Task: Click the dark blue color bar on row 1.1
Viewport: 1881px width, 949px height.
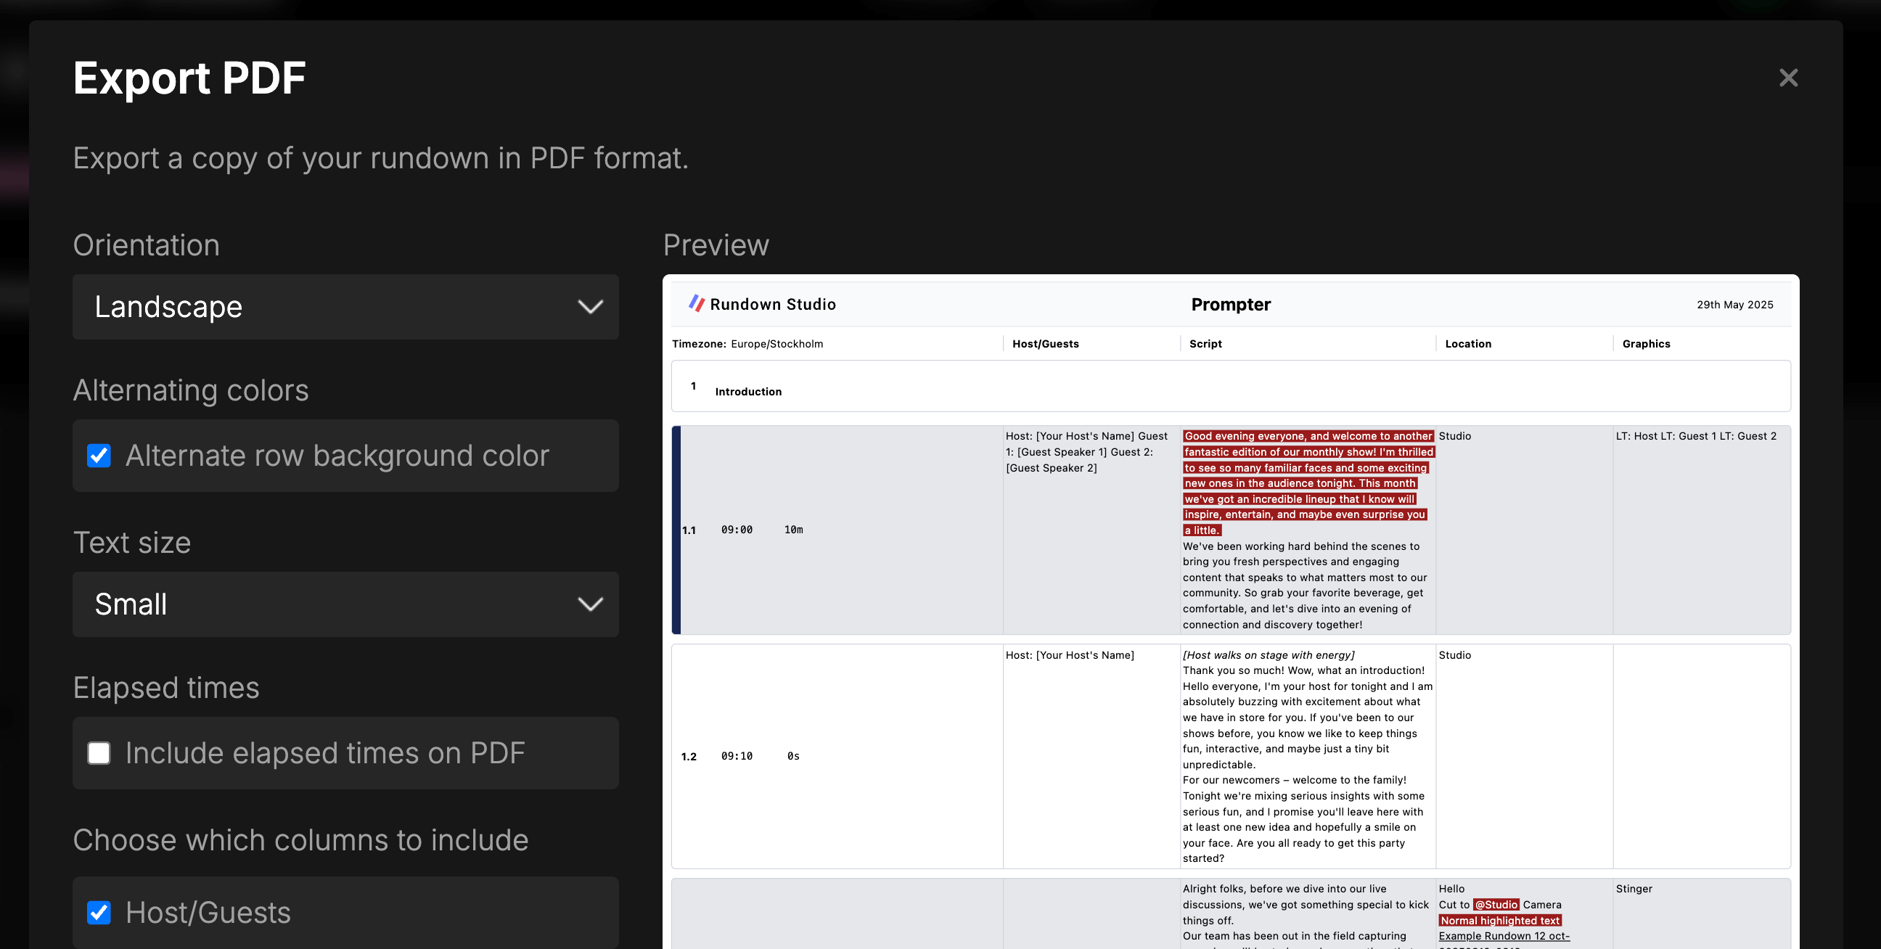Action: [676, 530]
